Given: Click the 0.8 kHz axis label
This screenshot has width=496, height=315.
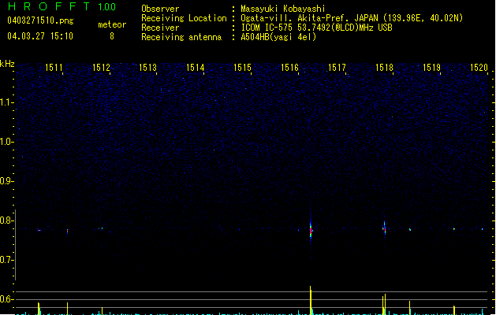Looking at the screenshot, I should tap(6, 220).
